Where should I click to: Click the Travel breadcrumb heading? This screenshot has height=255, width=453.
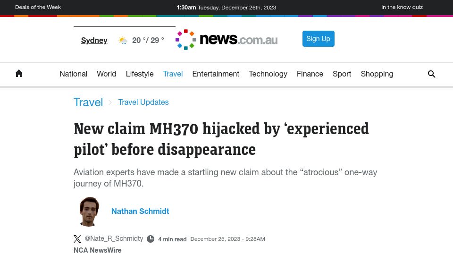tap(88, 102)
